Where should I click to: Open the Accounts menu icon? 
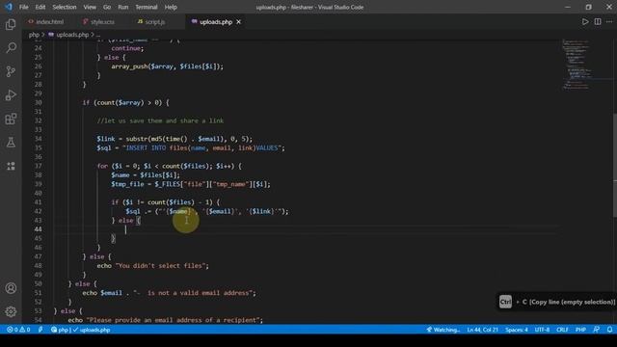point(11,288)
